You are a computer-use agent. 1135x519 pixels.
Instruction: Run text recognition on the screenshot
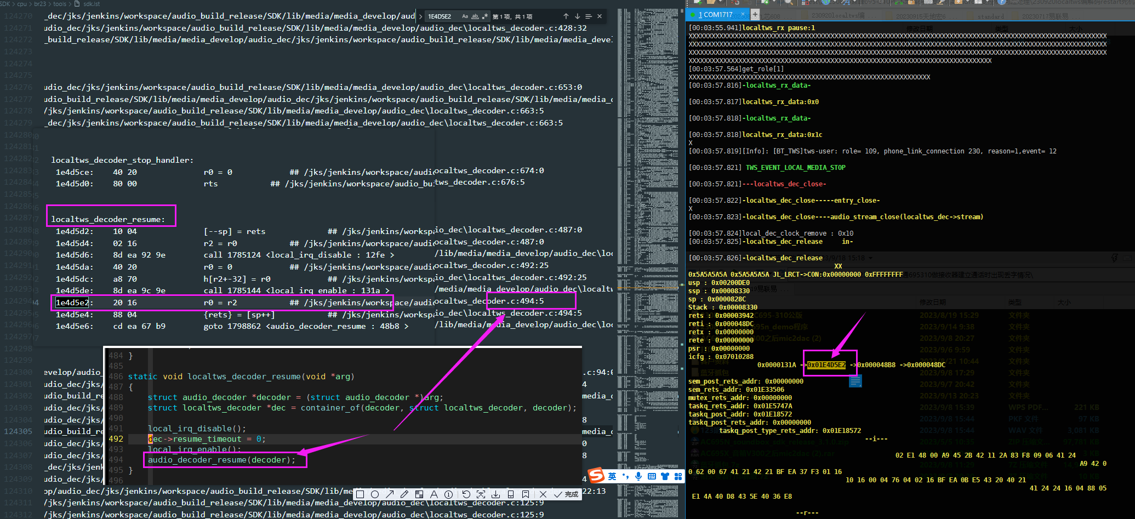(x=481, y=494)
